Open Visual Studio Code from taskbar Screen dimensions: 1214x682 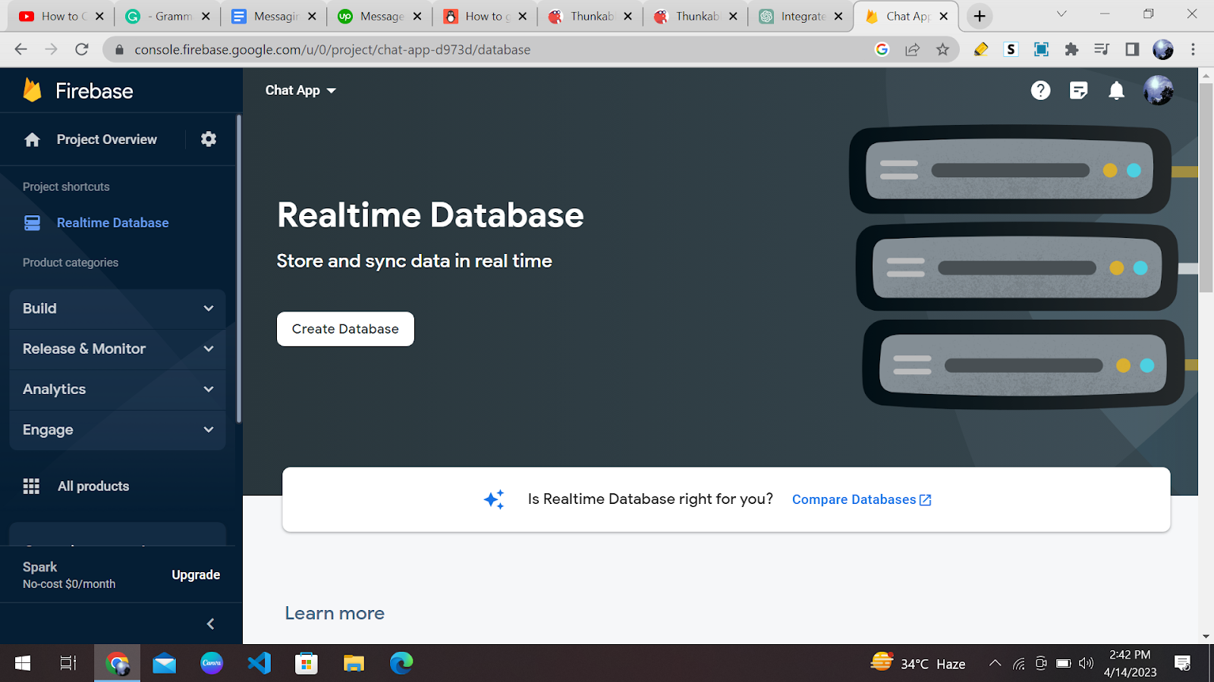259,663
